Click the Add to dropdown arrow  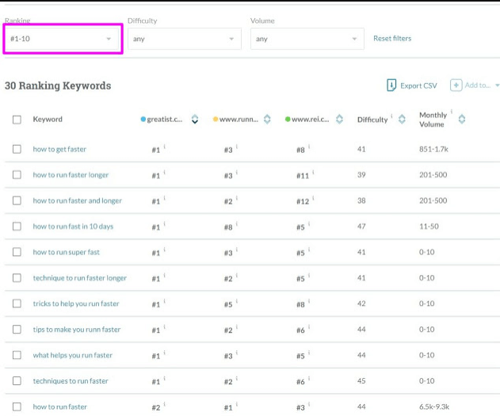[x=497, y=86]
